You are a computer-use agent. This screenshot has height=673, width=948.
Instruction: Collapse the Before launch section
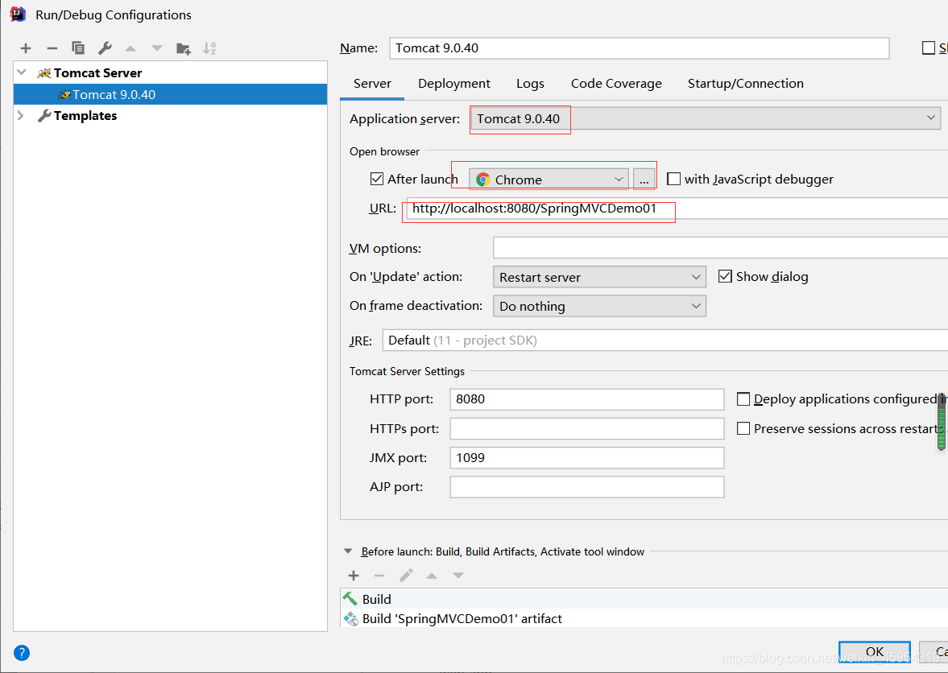(x=348, y=551)
